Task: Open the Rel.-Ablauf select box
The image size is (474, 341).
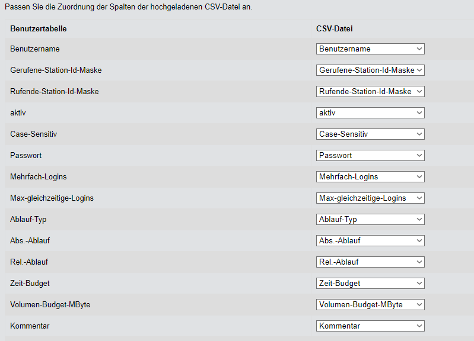Action: pyautogui.click(x=370, y=262)
